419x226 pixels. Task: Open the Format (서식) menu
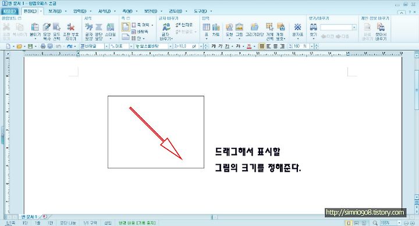click(x=104, y=11)
